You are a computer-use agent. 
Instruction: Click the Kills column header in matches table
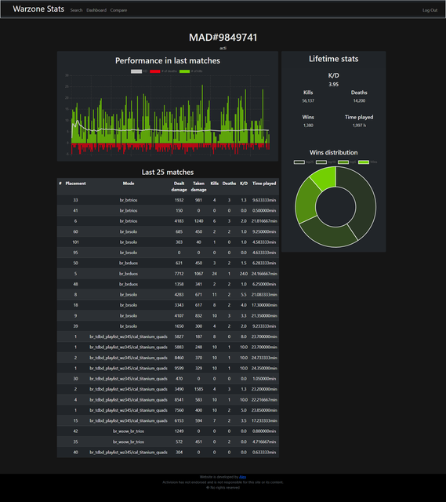214,184
